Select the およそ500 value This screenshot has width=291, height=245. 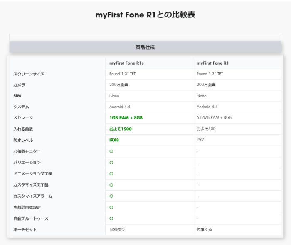206,129
